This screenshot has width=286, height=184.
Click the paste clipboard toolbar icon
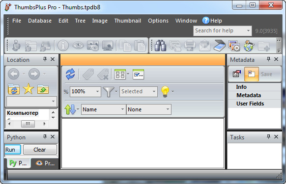click(140, 45)
